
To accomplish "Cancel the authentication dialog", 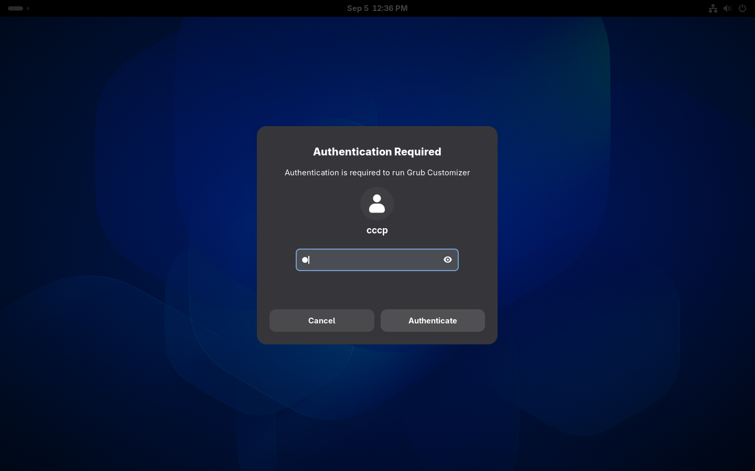I will tap(322, 320).
